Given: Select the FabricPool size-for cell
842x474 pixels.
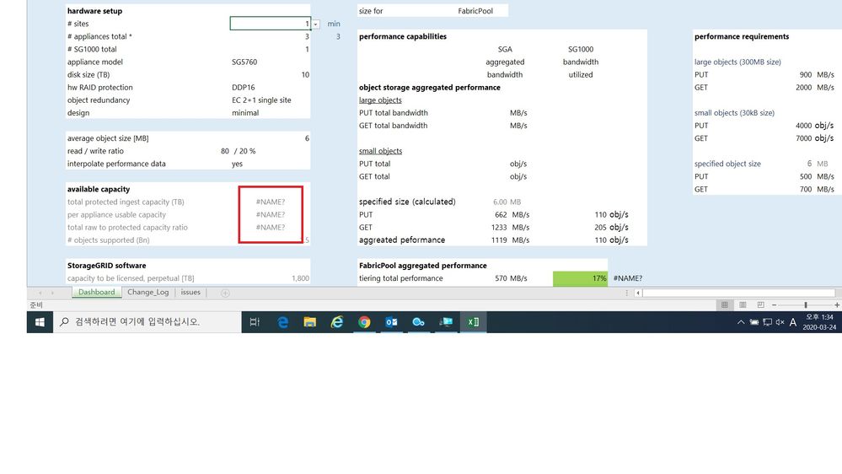Looking at the screenshot, I should (x=475, y=11).
